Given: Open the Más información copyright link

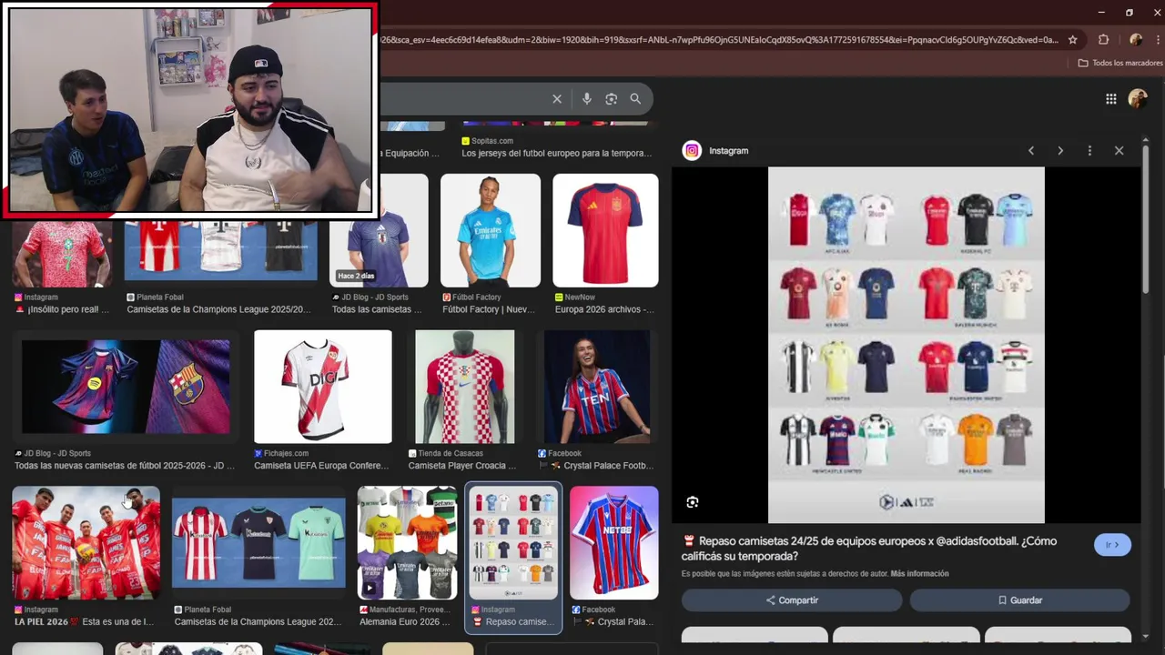Looking at the screenshot, I should coord(919,574).
